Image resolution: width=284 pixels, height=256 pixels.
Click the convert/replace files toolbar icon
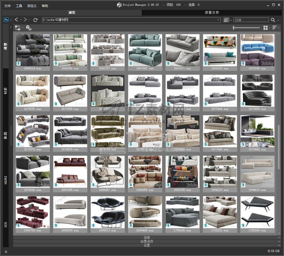point(18,28)
